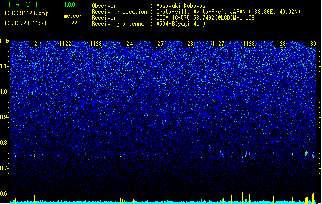Click the ICOM IC-575 receiver text
322x204 pixels.
(205, 18)
